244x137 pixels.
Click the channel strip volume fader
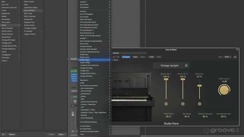pos(73,114)
